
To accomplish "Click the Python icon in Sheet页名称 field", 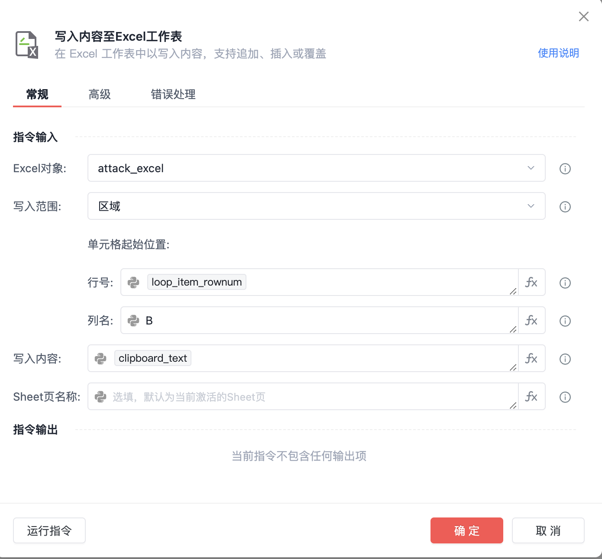I will click(100, 396).
